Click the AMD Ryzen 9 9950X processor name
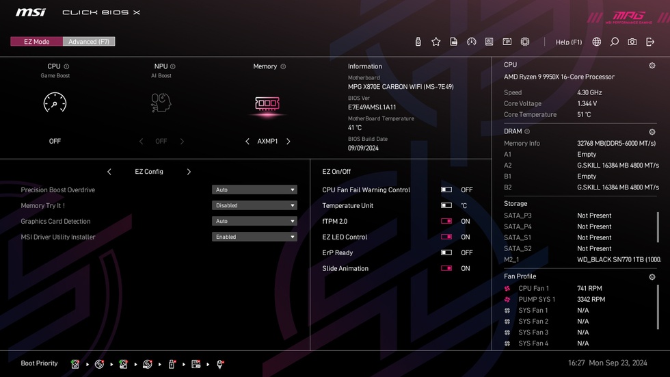The width and height of the screenshot is (670, 377). pos(559,77)
